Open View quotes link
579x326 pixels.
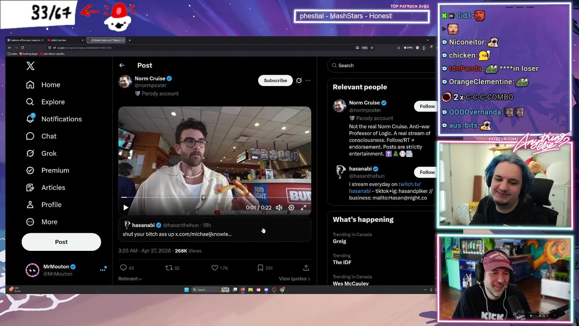coord(294,279)
